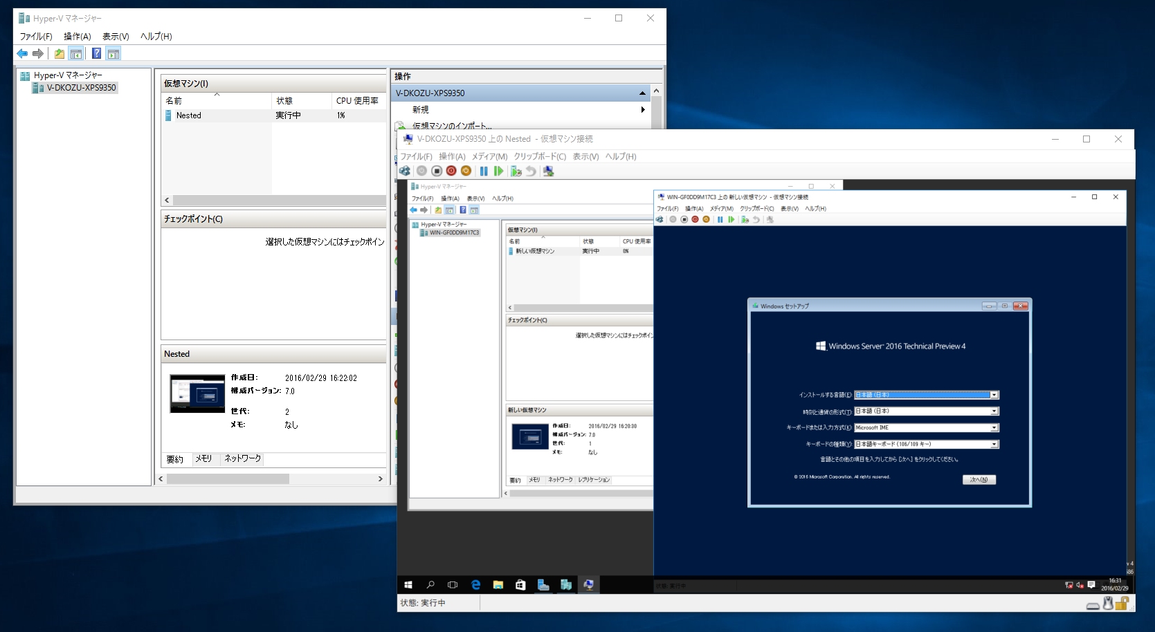Click Back arrow in host Hyper-V Manager toolbar
The image size is (1155, 632).
pyautogui.click(x=22, y=53)
